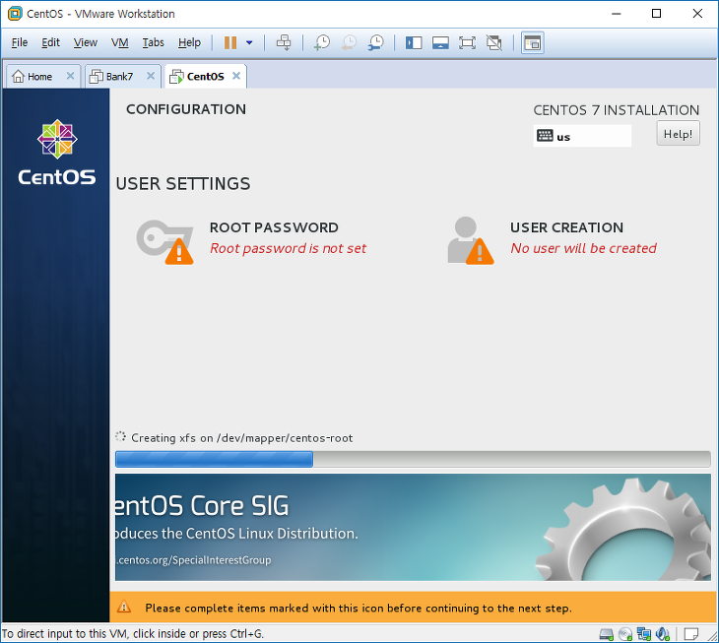
Task: Click the us keyboard layout indicator
Action: (x=582, y=136)
